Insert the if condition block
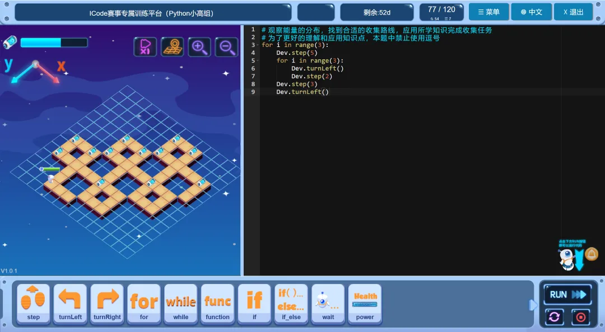 coord(254,304)
